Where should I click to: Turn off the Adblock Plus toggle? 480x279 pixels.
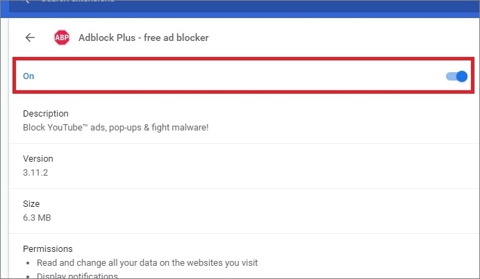click(456, 76)
